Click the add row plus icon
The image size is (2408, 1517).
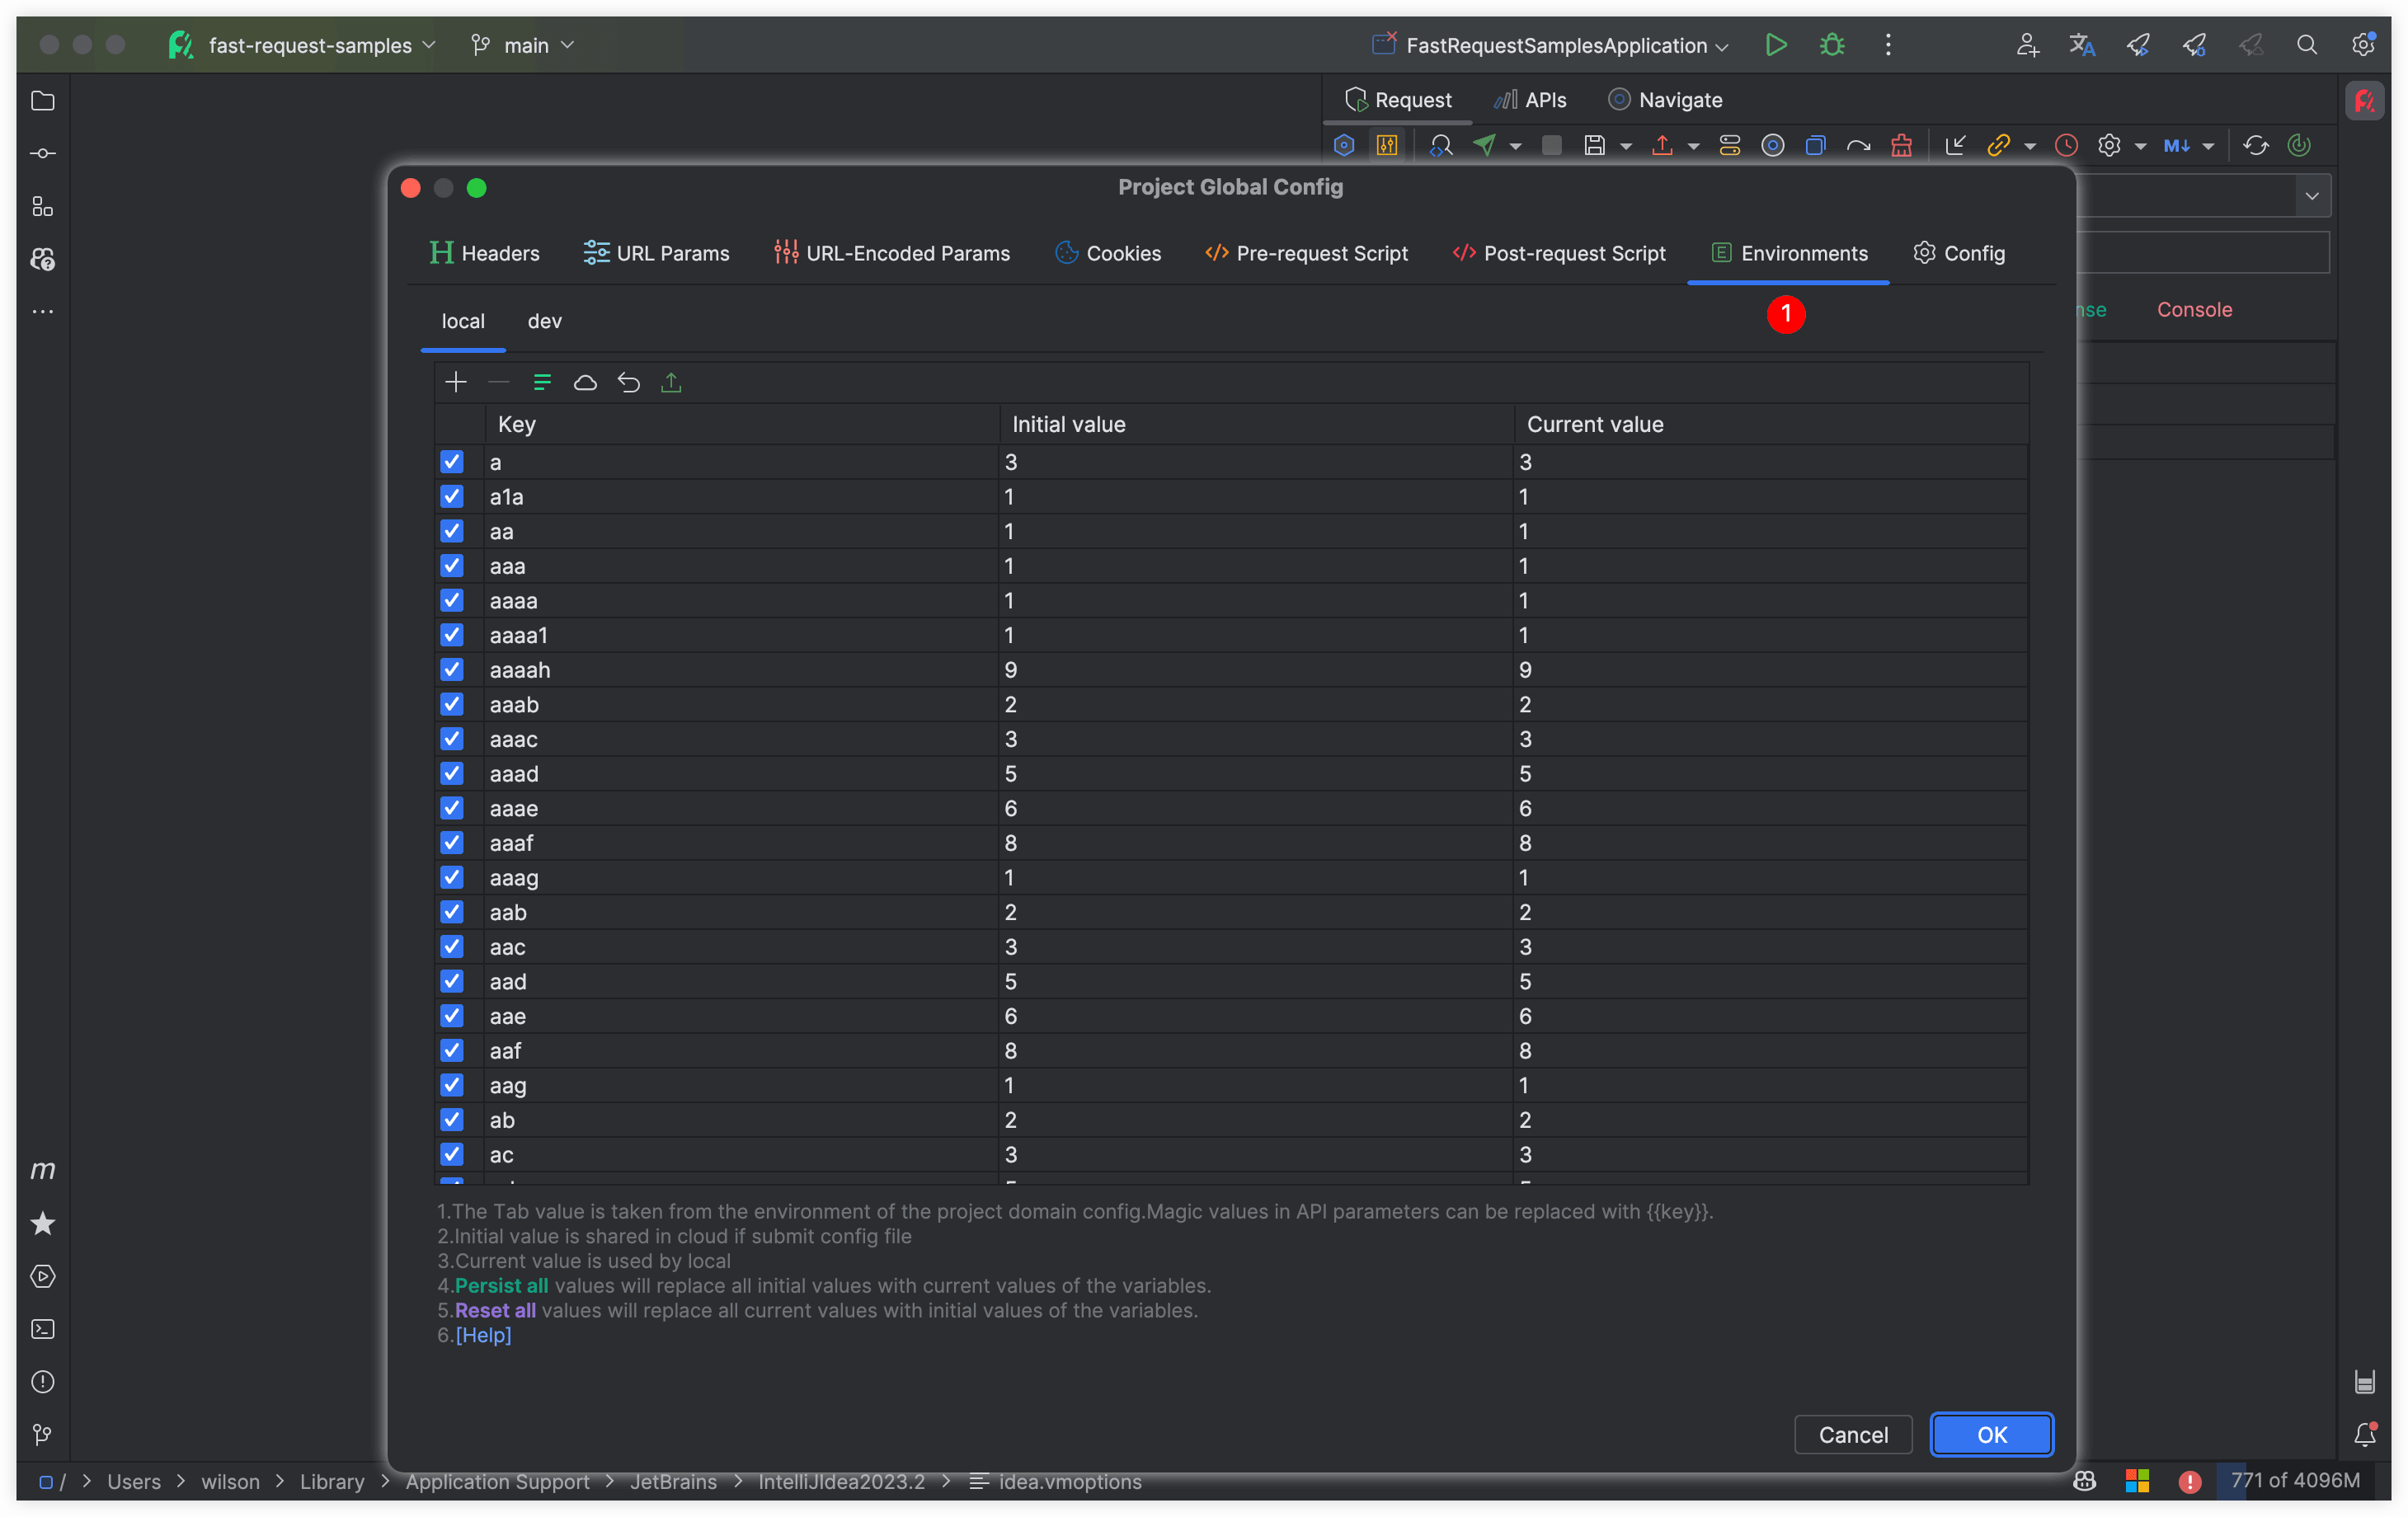(x=456, y=382)
